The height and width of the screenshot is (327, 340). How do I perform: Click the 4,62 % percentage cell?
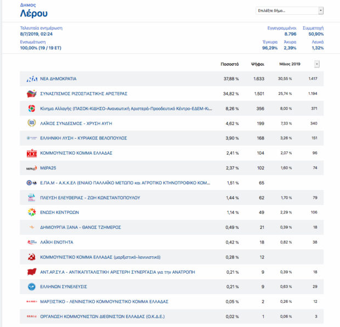232,123
